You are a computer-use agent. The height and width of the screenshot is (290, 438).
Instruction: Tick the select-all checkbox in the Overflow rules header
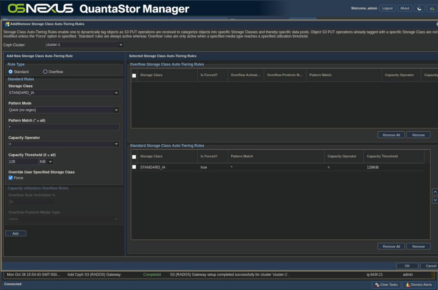(134, 75)
